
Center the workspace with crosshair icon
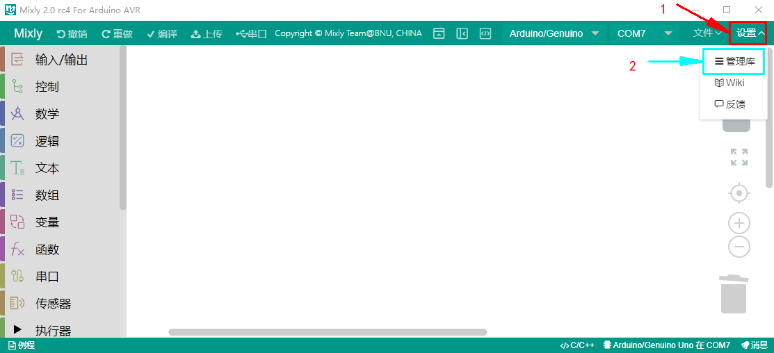(739, 193)
